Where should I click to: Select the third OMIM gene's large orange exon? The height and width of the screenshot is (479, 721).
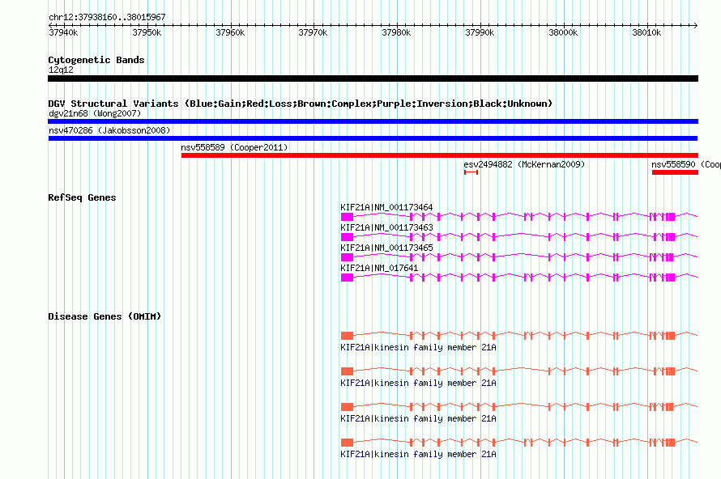click(x=348, y=407)
